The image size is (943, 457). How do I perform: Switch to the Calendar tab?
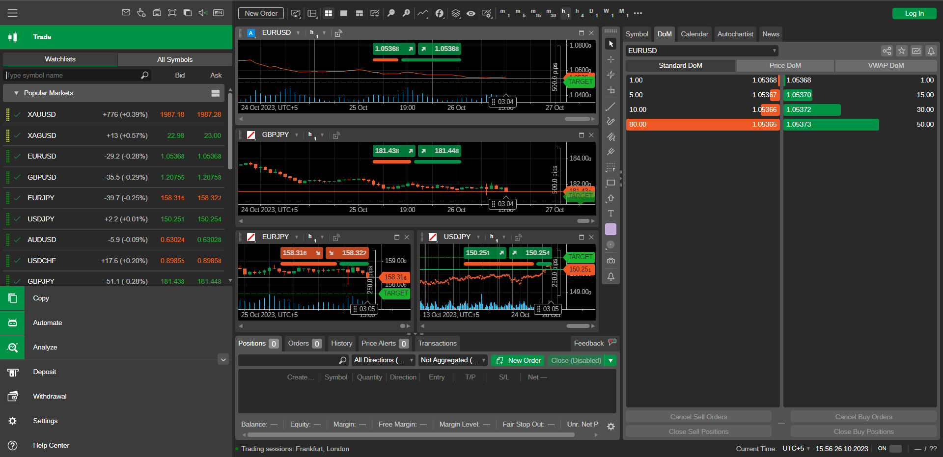coord(694,34)
